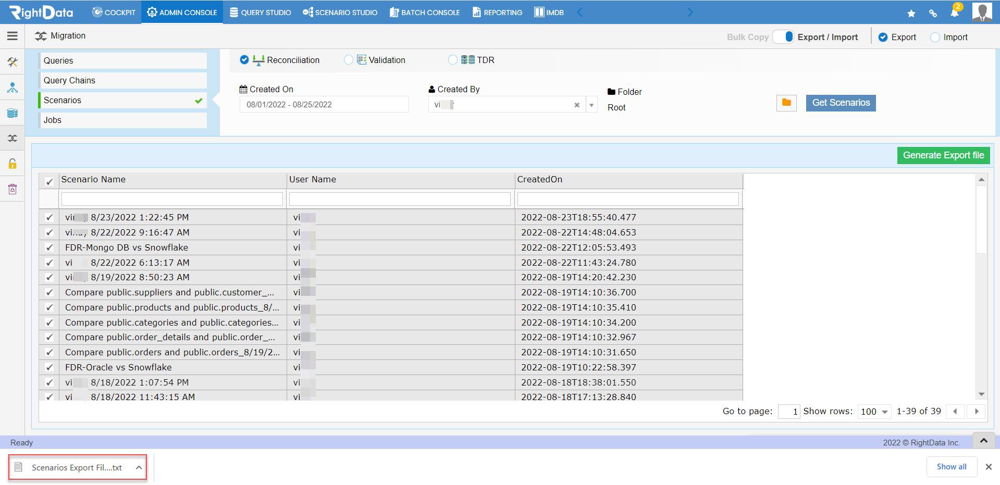This screenshot has width=1000, height=485.
Task: Select the Import radio option
Action: coord(935,37)
